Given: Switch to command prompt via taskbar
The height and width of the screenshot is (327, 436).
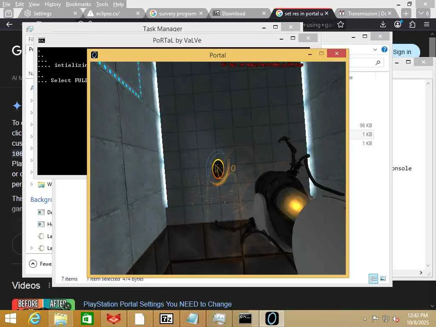Looking at the screenshot, I should (245, 318).
